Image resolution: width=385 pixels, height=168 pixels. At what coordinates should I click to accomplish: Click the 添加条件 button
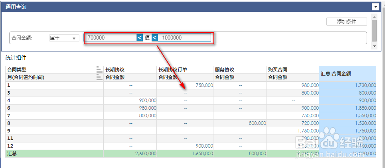[346, 22]
